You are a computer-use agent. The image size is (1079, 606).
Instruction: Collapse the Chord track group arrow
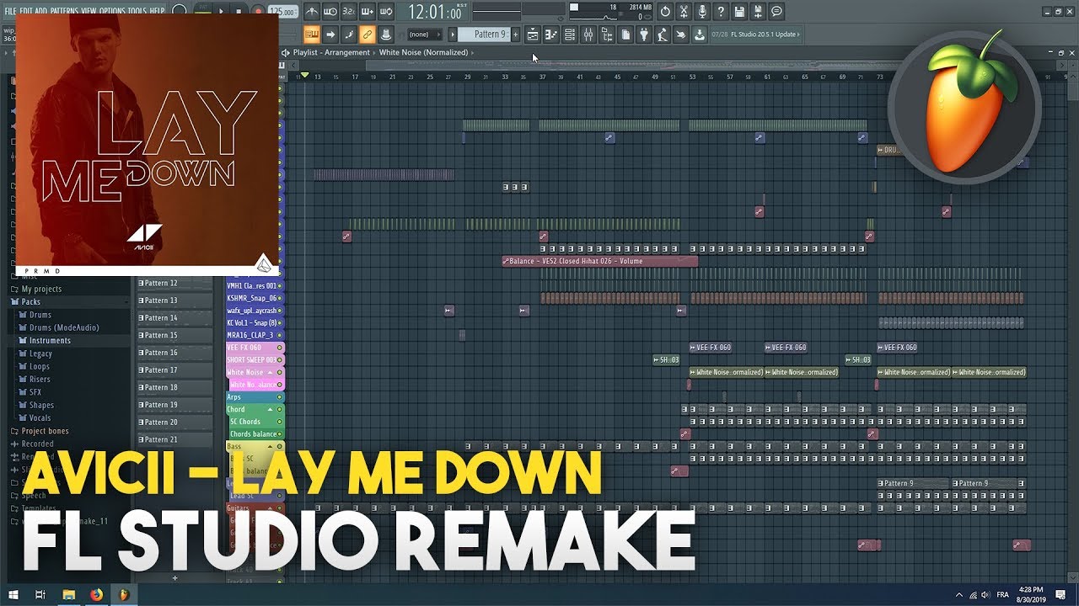(x=271, y=409)
